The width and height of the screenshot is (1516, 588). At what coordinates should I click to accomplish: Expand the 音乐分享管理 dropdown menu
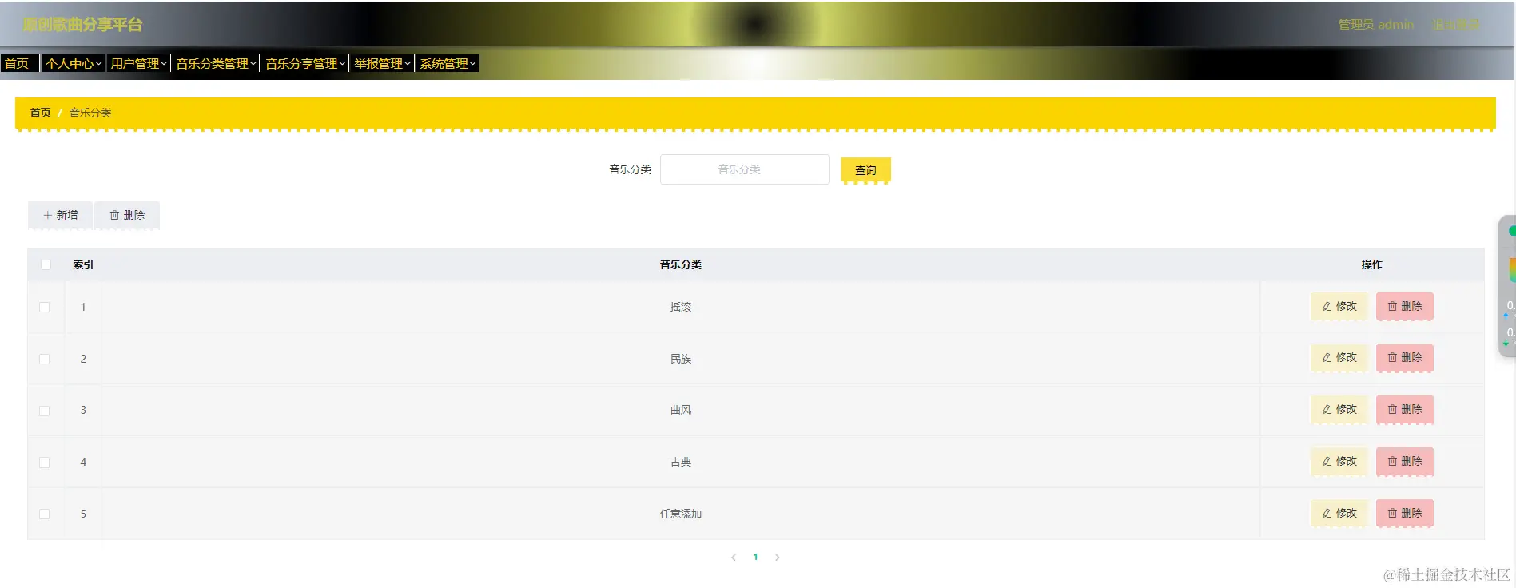tap(304, 63)
